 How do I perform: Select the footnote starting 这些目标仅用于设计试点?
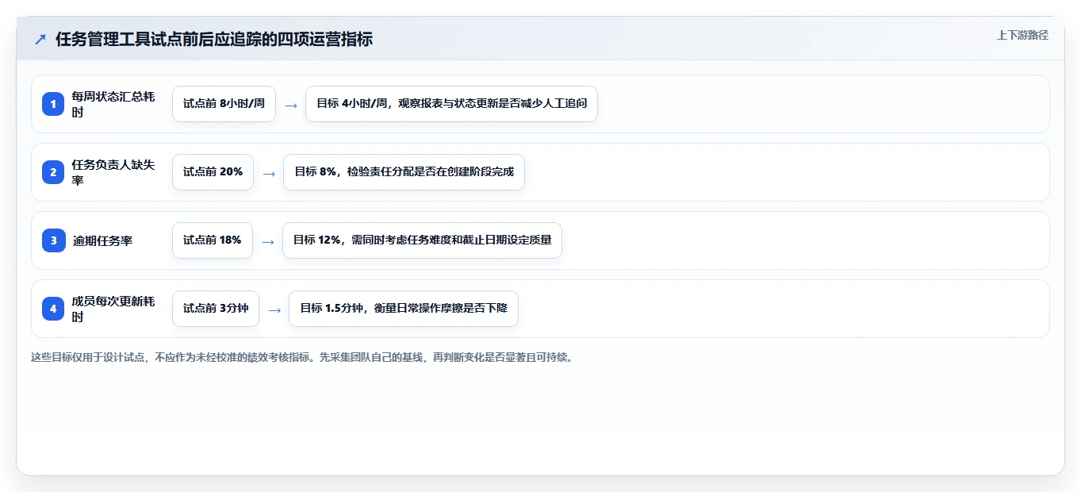(x=301, y=357)
